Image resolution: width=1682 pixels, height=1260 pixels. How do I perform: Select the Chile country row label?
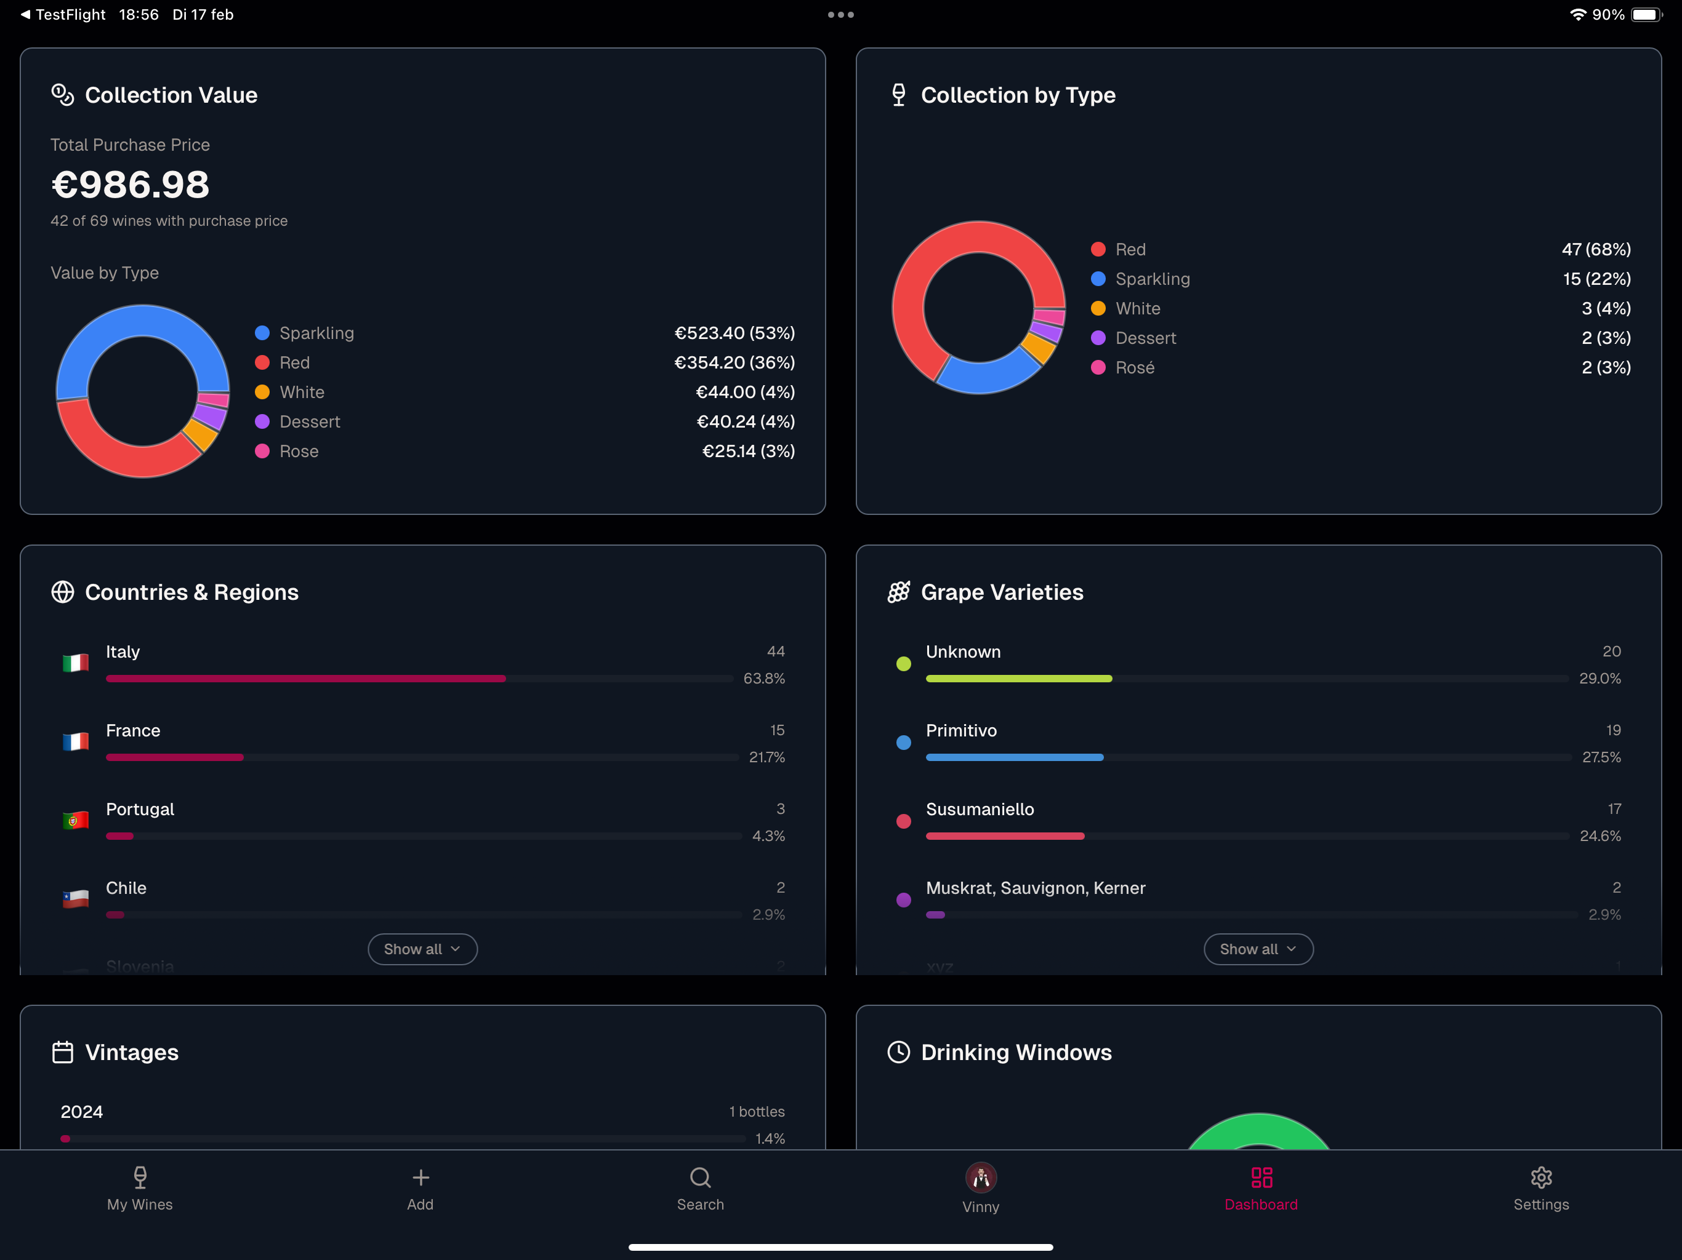[x=126, y=888]
